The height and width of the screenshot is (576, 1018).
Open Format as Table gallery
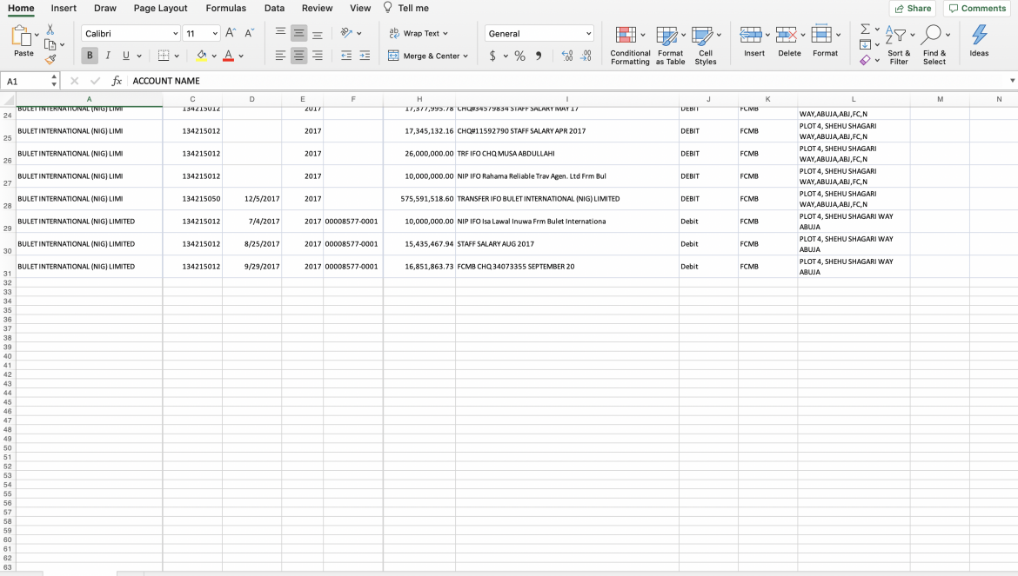(x=670, y=45)
